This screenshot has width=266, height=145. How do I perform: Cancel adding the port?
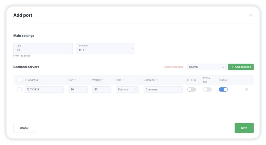tap(24, 128)
